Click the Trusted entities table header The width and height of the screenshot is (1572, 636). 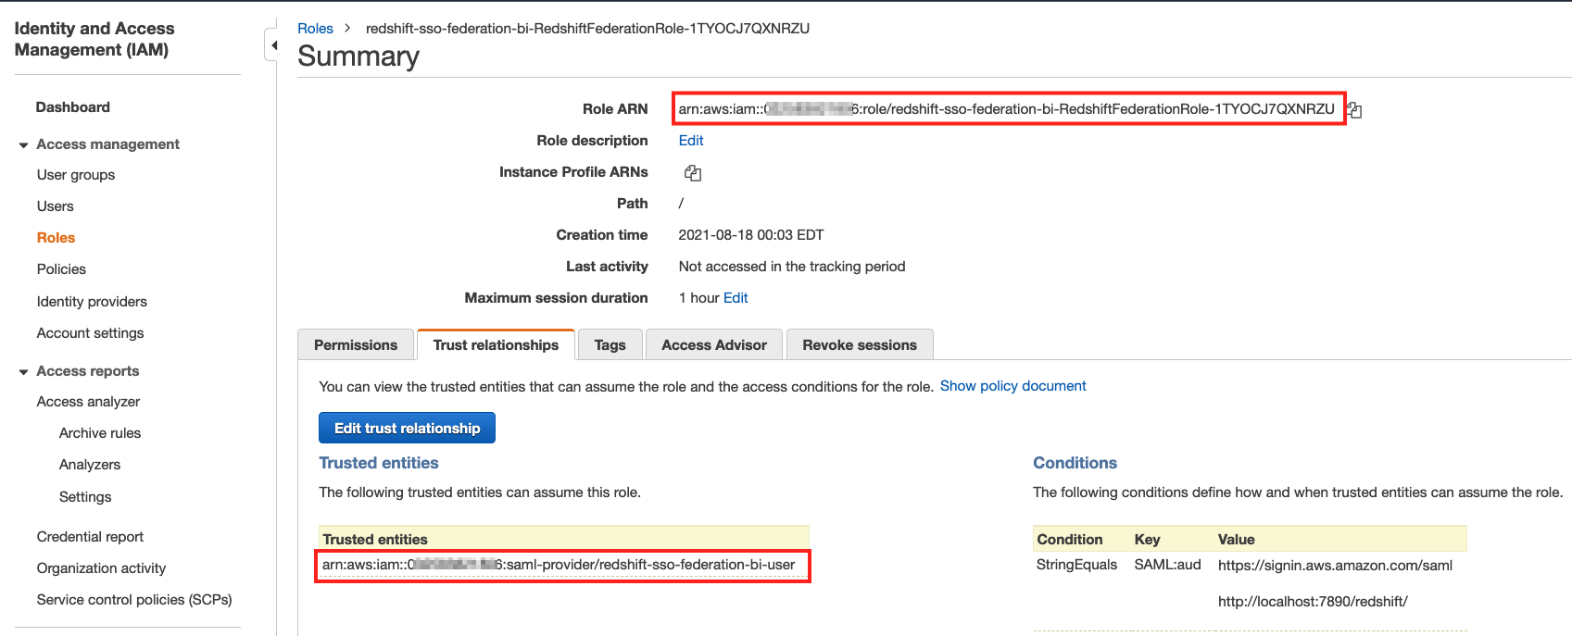[563, 539]
